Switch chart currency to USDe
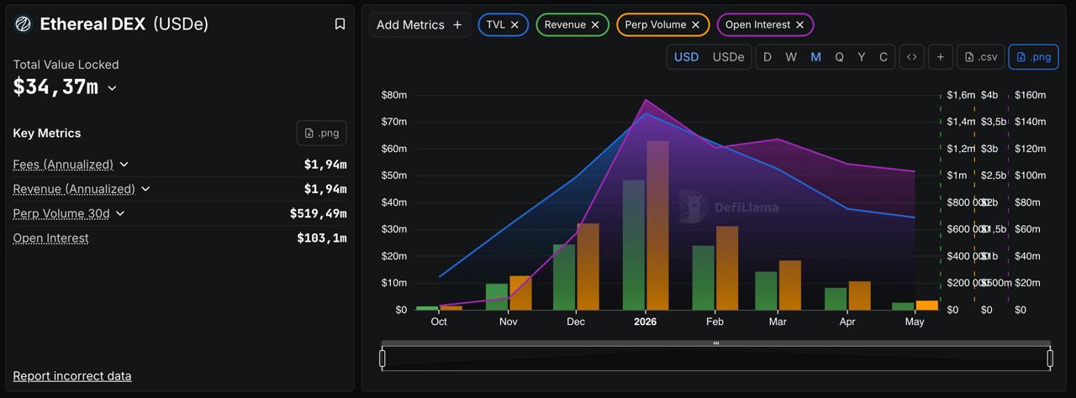 [x=728, y=57]
